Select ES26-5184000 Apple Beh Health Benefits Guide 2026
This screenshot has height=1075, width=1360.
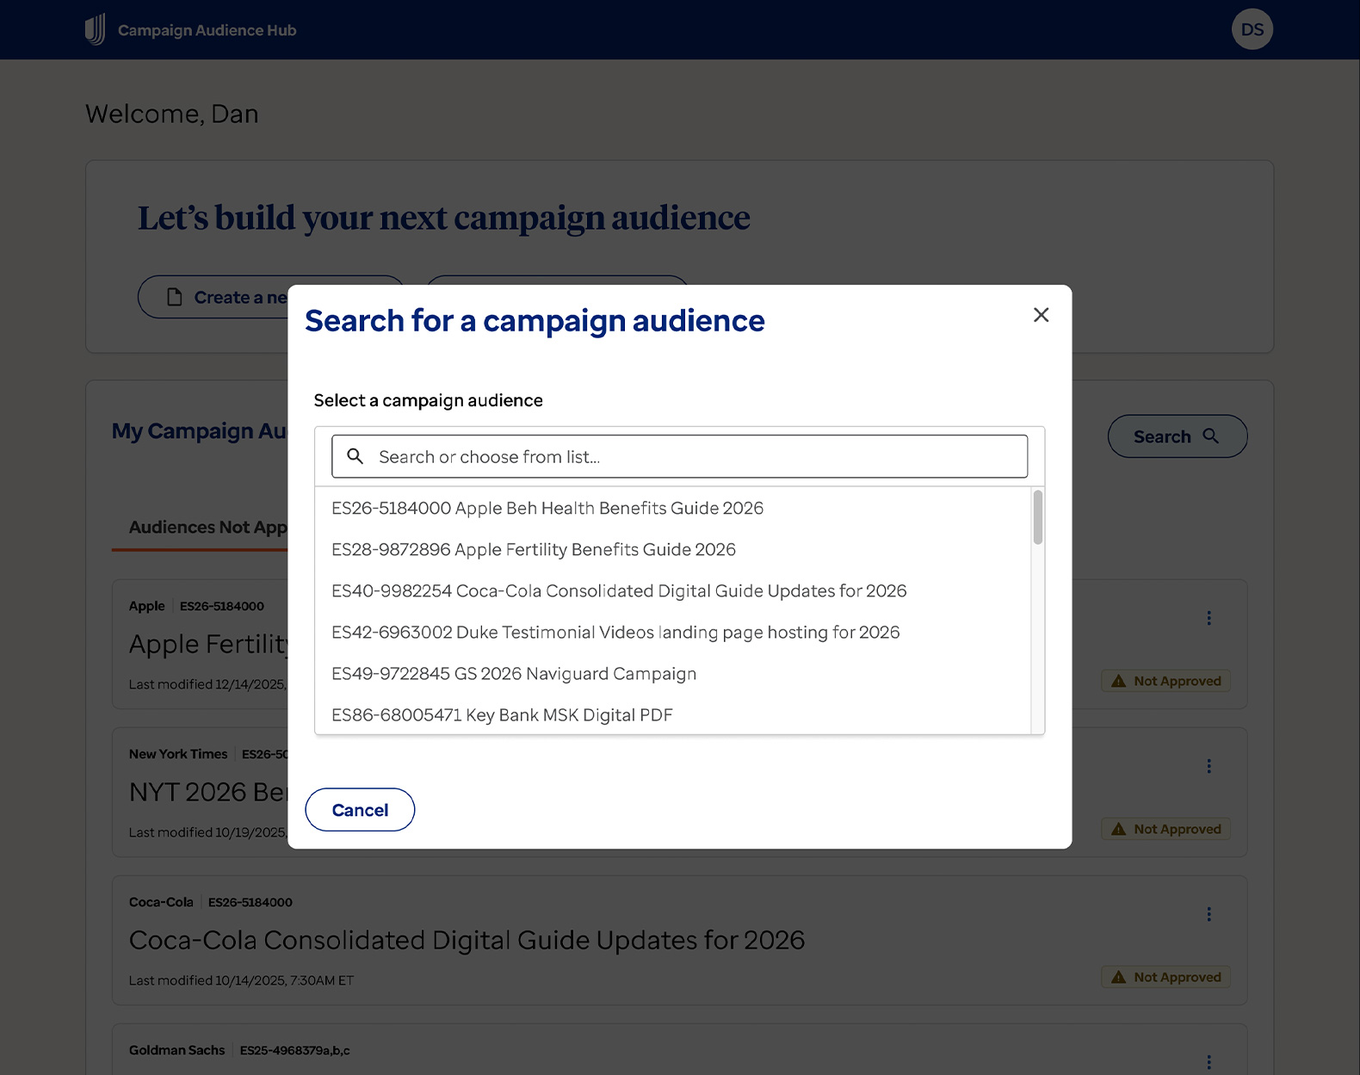pyautogui.click(x=672, y=508)
